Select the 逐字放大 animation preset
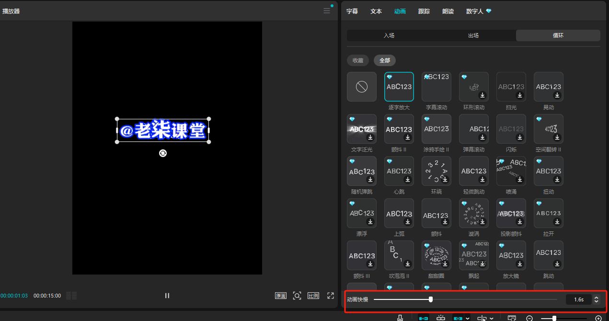609x321 pixels. click(x=399, y=87)
